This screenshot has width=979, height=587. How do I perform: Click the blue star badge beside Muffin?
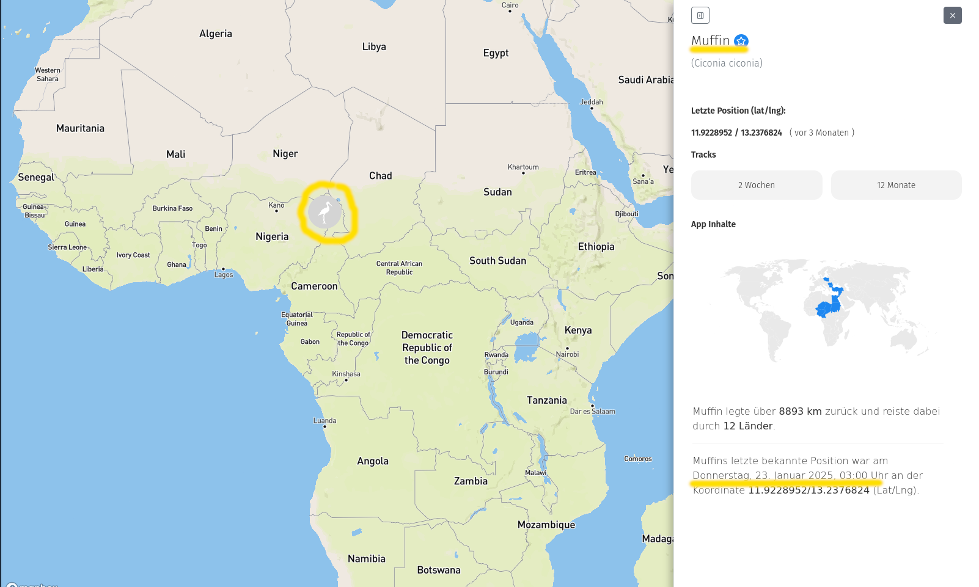741,41
